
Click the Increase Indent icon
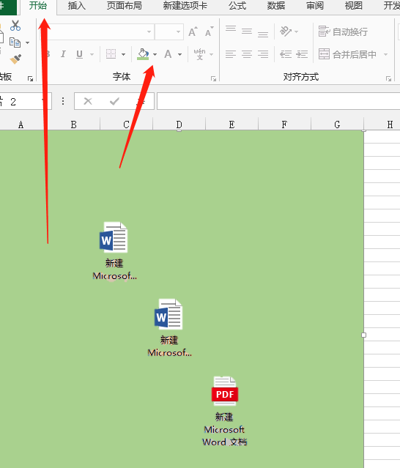[302, 54]
